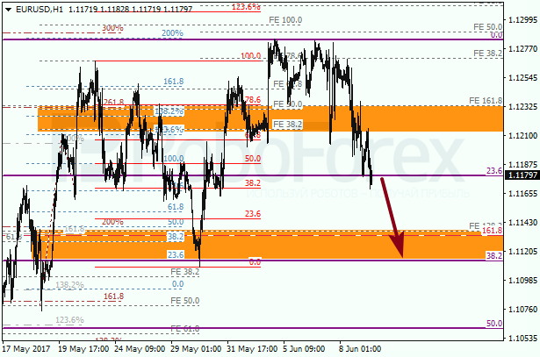
Task: Click the lower orange support zone
Action: 263,246
